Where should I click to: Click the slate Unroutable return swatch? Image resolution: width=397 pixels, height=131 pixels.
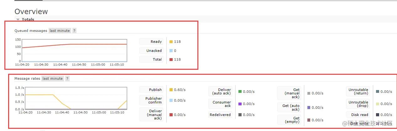tap(378, 92)
